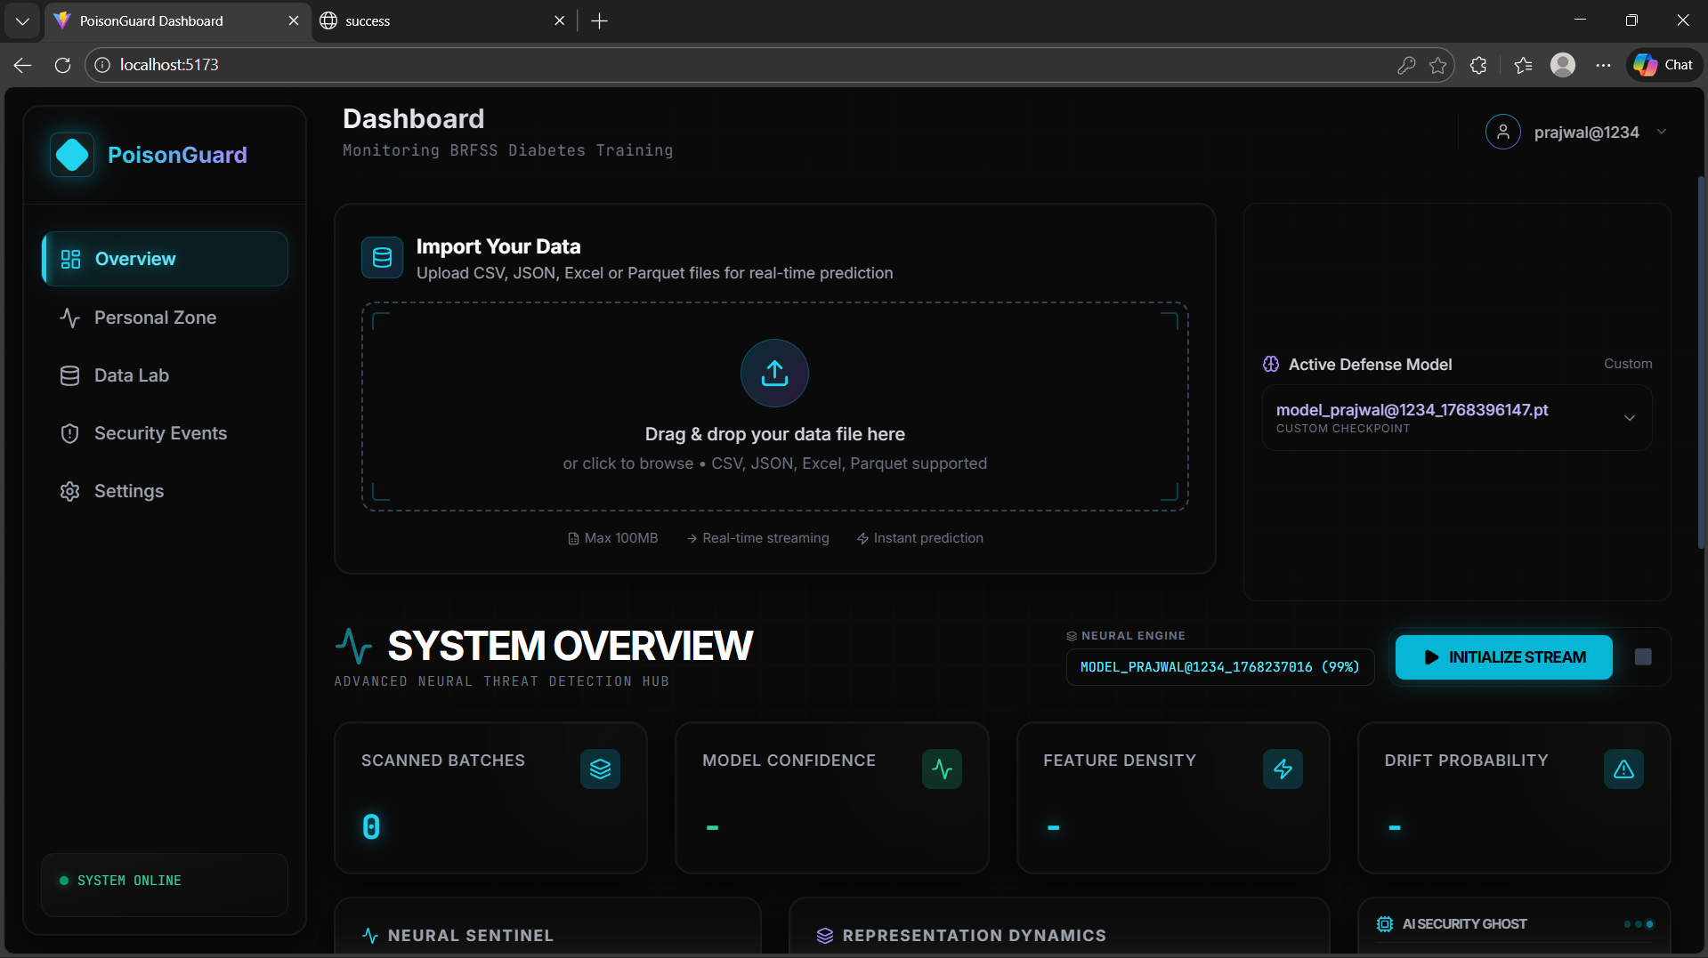Open the browser favorites list icon
This screenshot has height=958, width=1708.
click(x=1523, y=65)
